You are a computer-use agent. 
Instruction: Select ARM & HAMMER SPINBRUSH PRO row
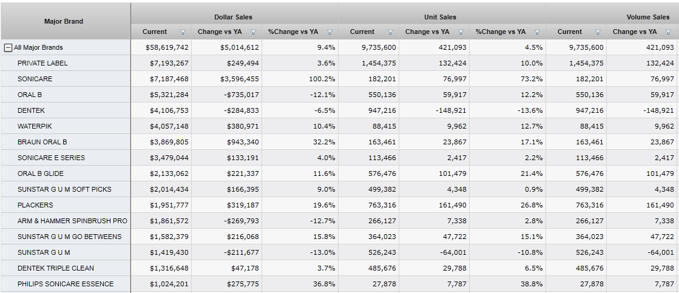(x=72, y=221)
